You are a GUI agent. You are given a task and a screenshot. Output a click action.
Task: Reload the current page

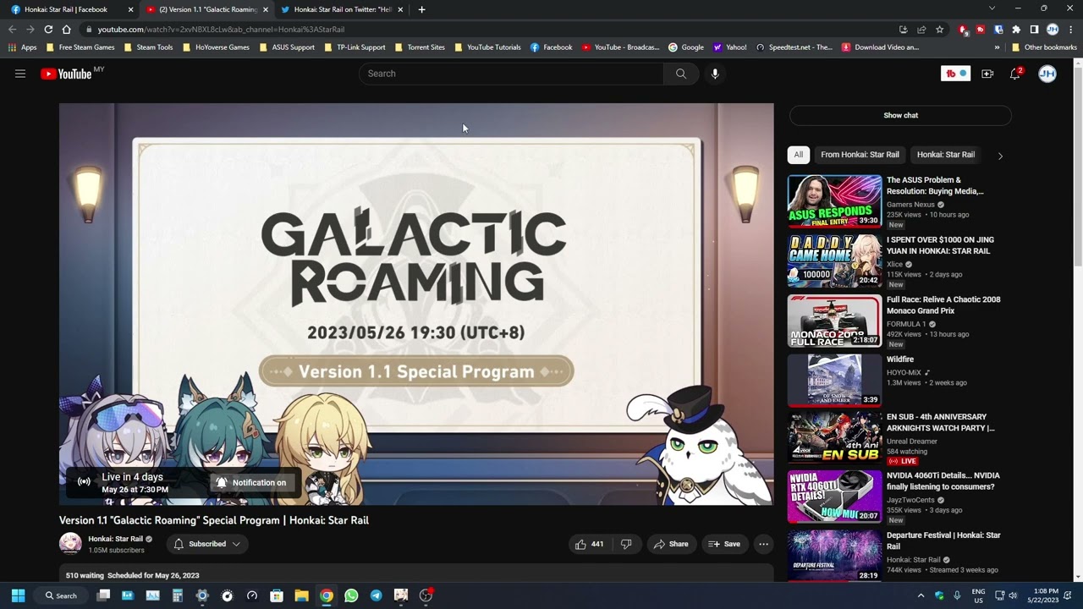(48, 30)
